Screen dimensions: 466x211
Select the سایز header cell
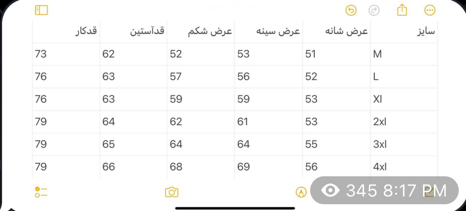point(404,32)
